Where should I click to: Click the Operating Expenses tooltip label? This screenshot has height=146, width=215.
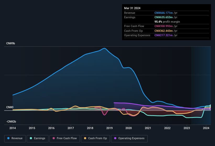(137, 35)
